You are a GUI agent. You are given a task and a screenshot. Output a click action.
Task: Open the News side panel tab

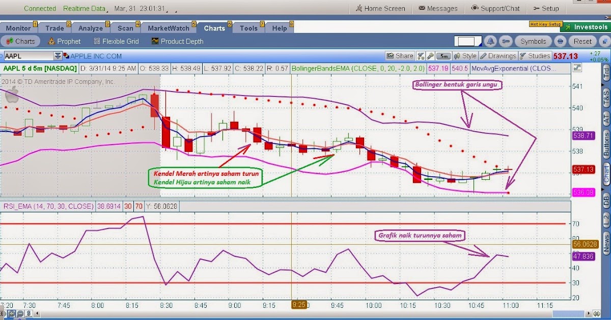pyautogui.click(x=606, y=243)
